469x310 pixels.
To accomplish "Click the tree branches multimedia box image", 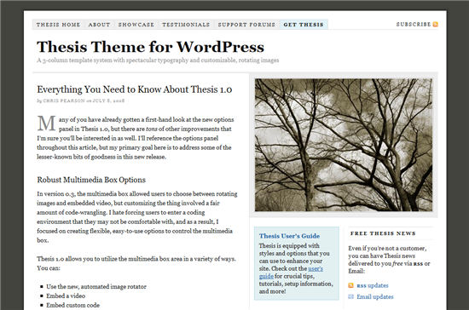I will pos(344,145).
